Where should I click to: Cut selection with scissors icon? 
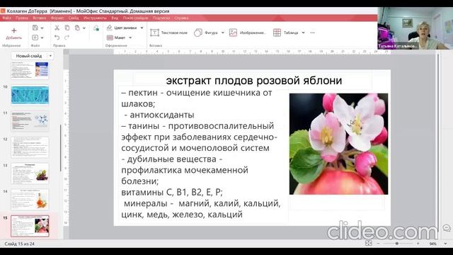point(57,28)
